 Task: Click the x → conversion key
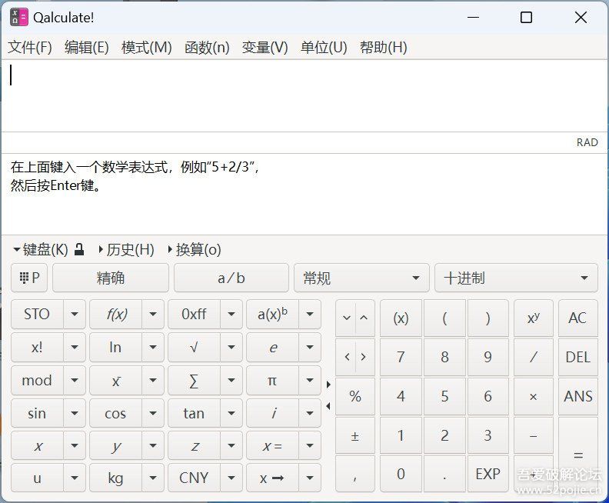(272, 478)
